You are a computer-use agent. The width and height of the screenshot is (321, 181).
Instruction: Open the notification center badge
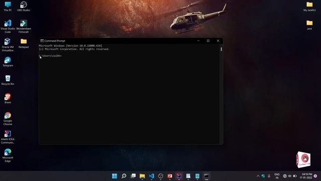[315, 176]
